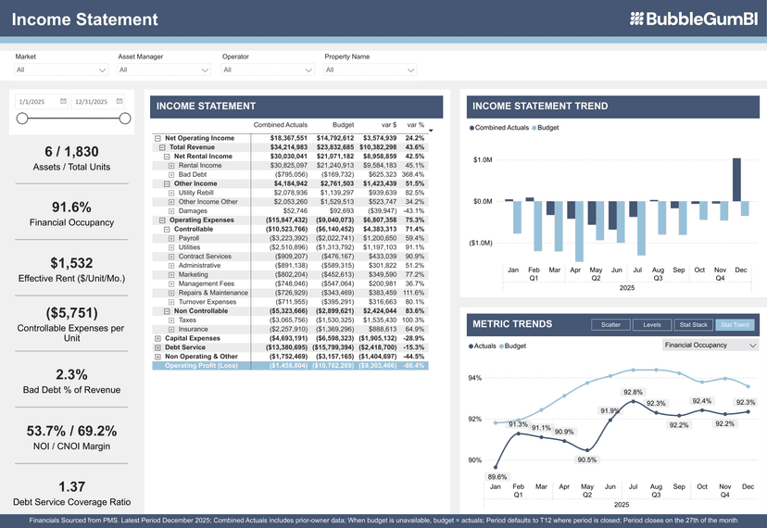Click the 12/31/2025 end date field
This screenshot has height=528, width=767.
[x=98, y=101]
